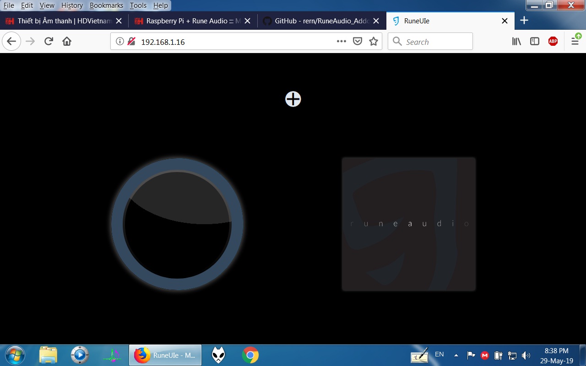Screen dimensions: 586x366
Task: Save page to Pocket
Action: click(x=358, y=42)
